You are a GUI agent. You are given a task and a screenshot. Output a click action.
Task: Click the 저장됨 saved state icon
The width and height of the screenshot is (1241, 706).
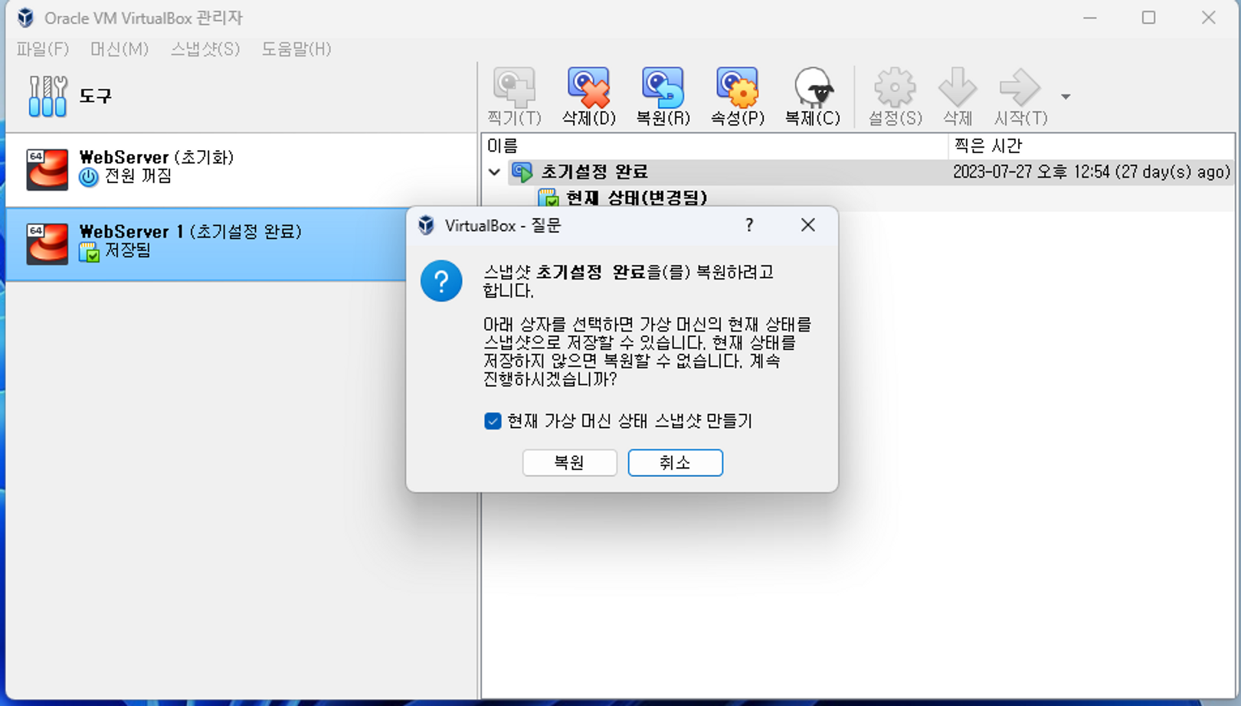pos(89,252)
